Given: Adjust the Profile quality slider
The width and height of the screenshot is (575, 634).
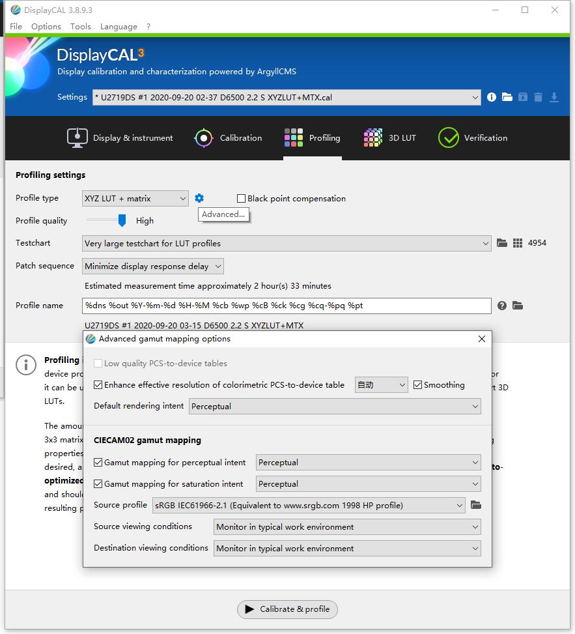Looking at the screenshot, I should coord(122,220).
